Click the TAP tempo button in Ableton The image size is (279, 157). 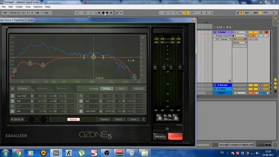(x=5, y=13)
